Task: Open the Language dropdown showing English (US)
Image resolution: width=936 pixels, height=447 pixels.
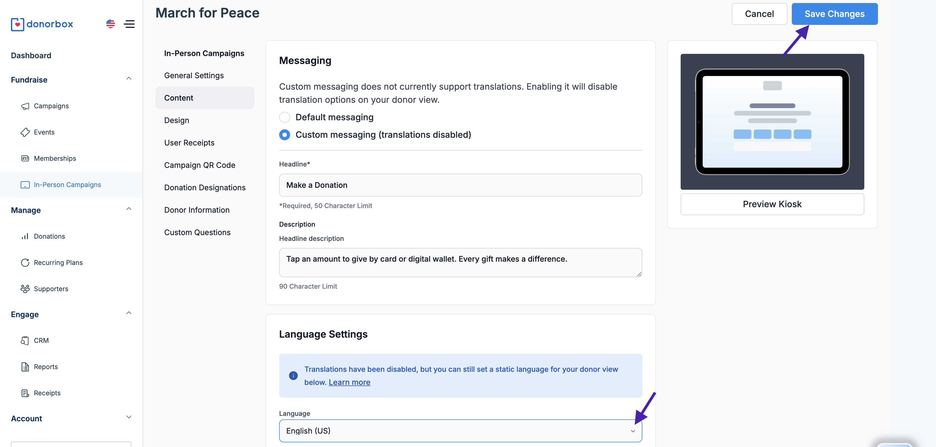Action: pos(460,431)
